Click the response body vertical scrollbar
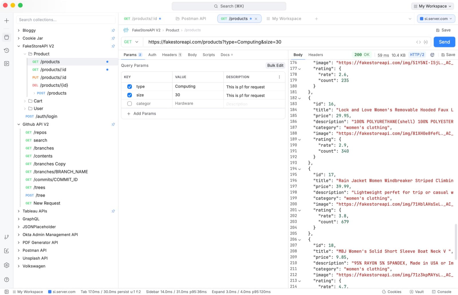 tap(456, 242)
